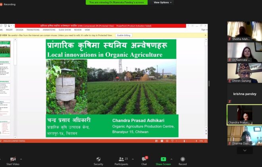The height and width of the screenshot is (167, 262).
Task: Expand video options arrow beside Start Video
Action: pyautogui.click(x=21, y=159)
